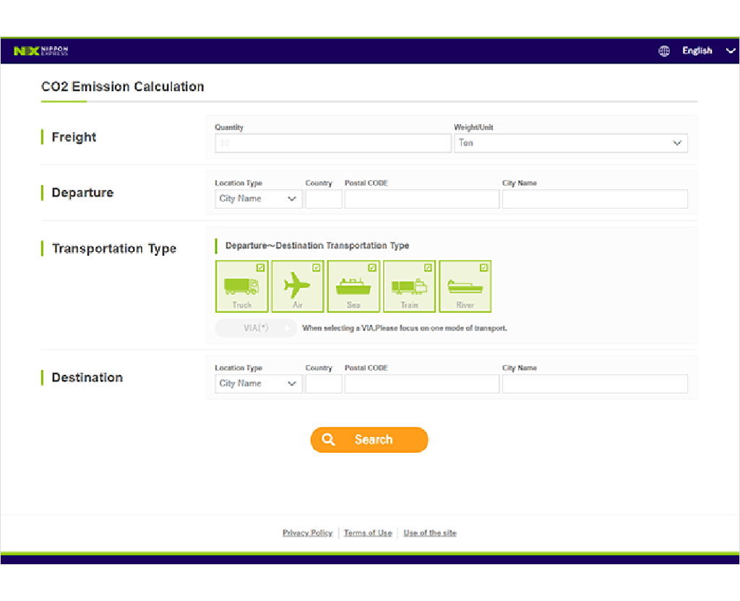Click the VIA(*) add button
This screenshot has width=740, height=601.
pos(255,328)
